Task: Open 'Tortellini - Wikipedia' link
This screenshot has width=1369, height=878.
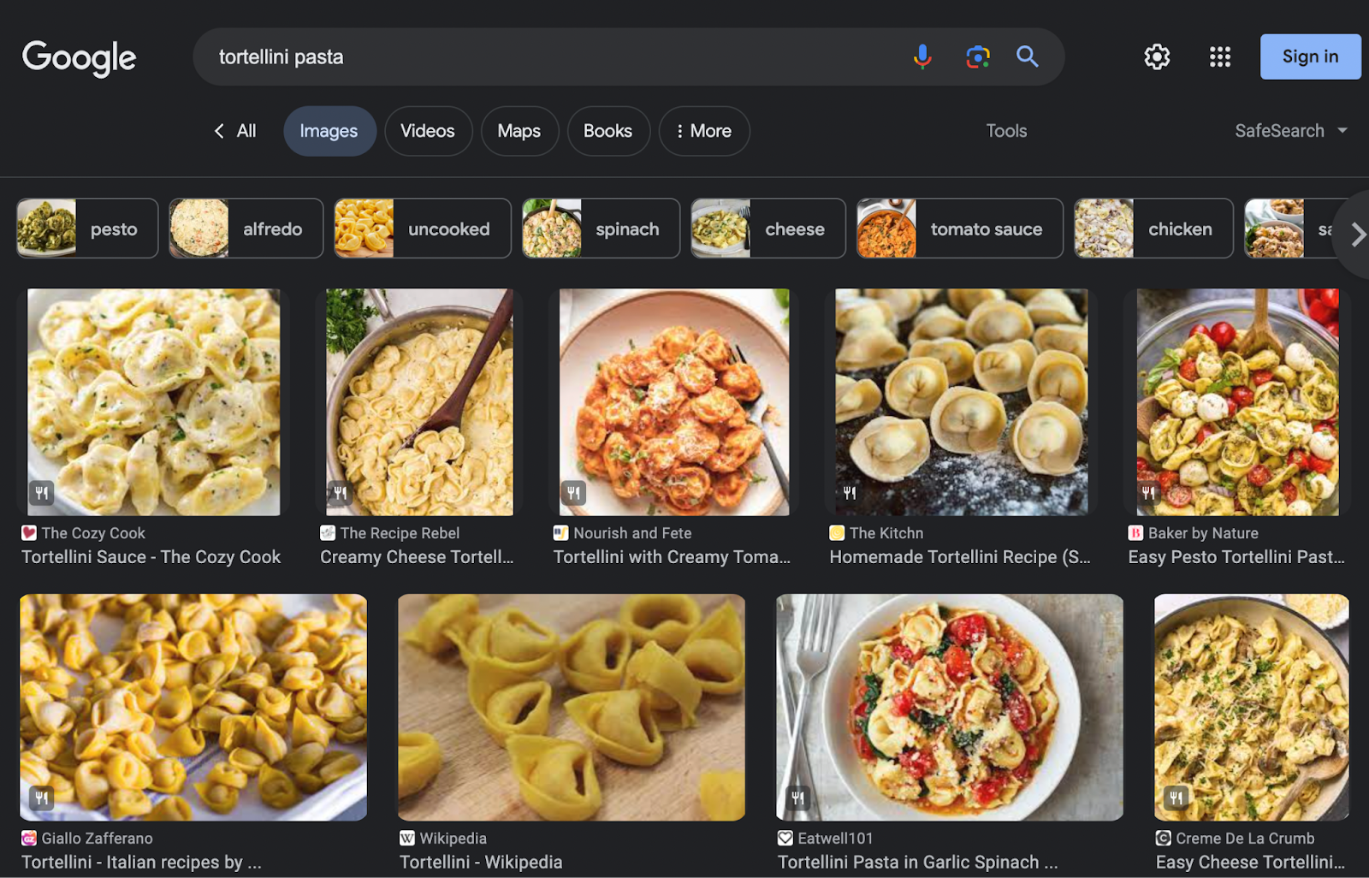Action: (x=481, y=863)
